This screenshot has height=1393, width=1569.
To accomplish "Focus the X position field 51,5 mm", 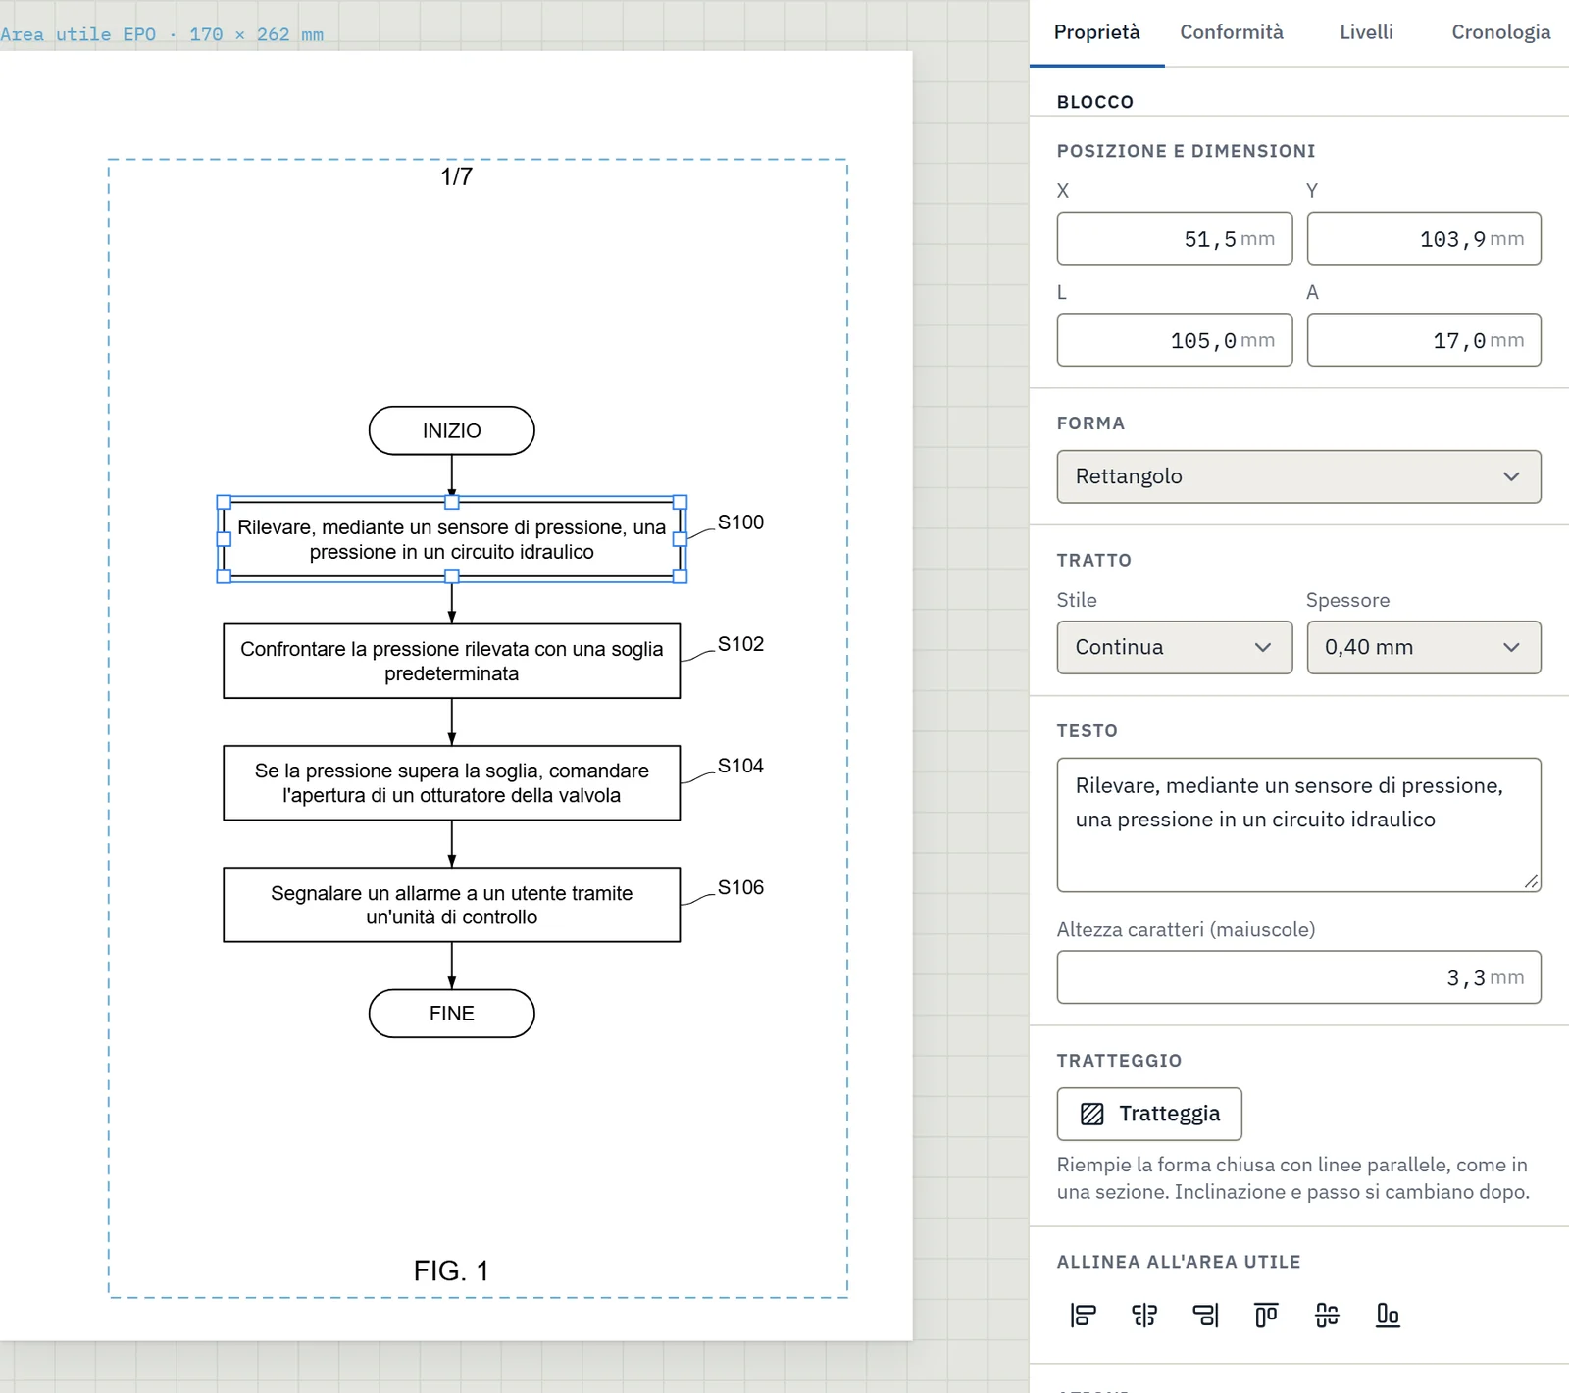I will point(1174,238).
